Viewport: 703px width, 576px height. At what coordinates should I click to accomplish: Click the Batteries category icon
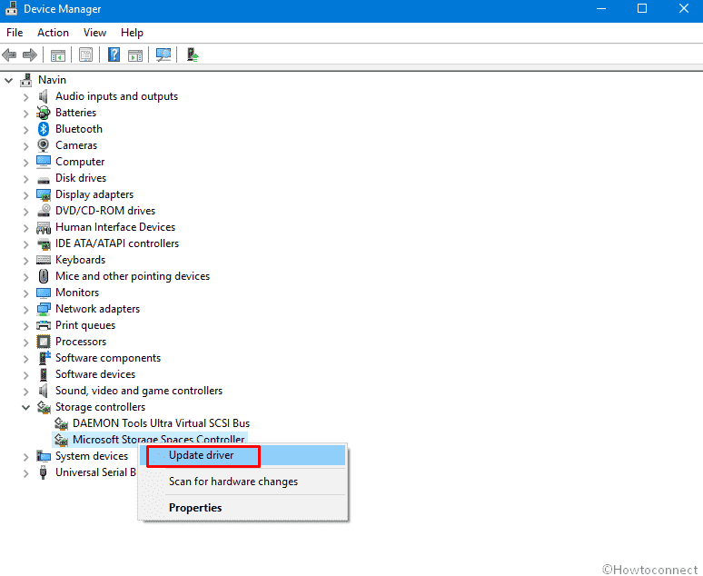pos(43,113)
